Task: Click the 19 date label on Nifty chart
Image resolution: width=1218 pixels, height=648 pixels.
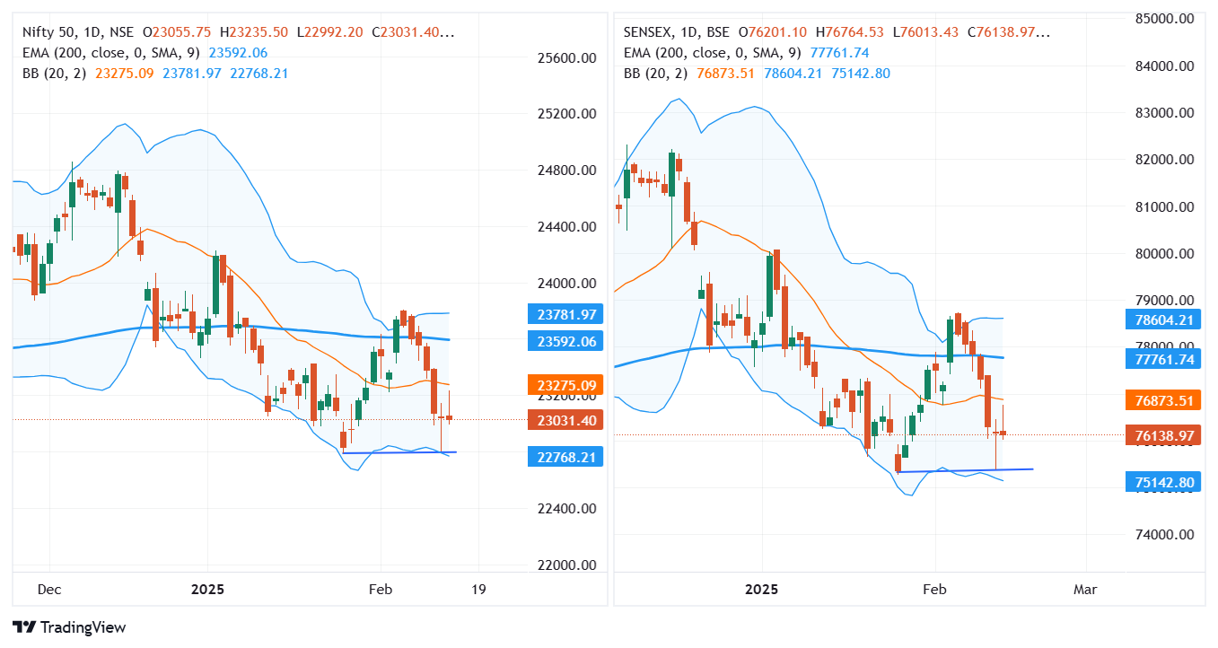Action: (478, 590)
